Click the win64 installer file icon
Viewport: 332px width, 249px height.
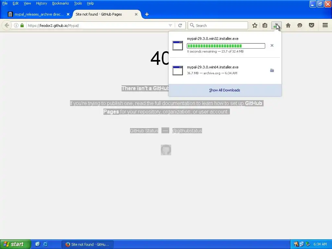coord(178,70)
